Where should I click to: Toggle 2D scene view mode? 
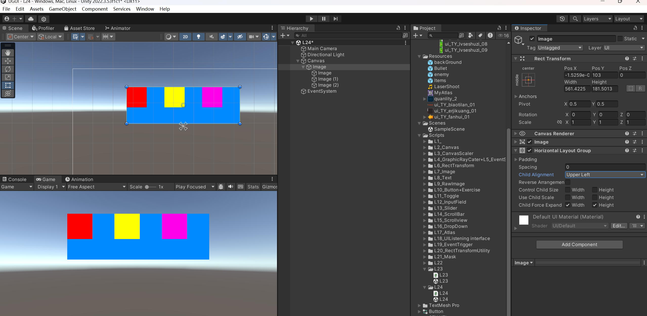[185, 37]
